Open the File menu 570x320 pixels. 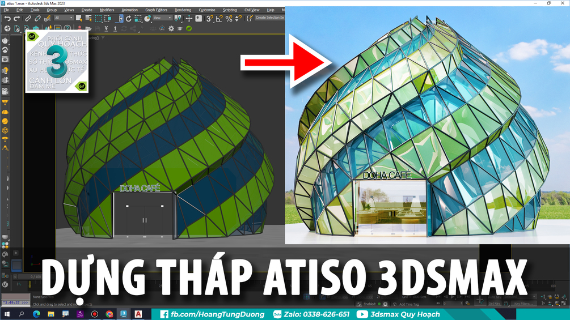click(6, 10)
